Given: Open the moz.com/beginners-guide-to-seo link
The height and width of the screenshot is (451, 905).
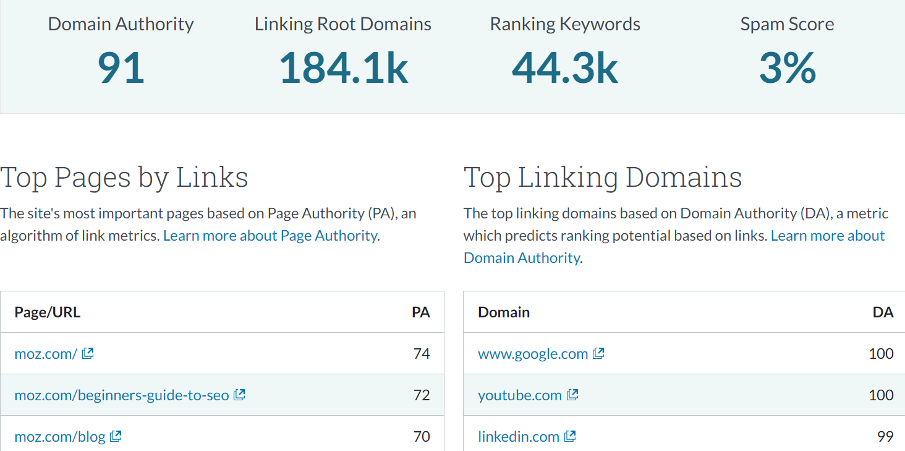Looking at the screenshot, I should [122, 395].
